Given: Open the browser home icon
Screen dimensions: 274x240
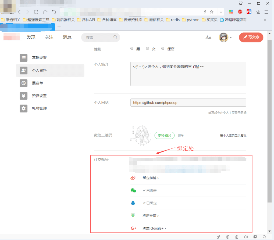Looking at the screenshot, I should pos(45,12).
